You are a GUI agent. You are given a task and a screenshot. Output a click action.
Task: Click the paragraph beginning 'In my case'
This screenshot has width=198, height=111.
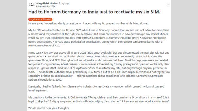[99, 66]
